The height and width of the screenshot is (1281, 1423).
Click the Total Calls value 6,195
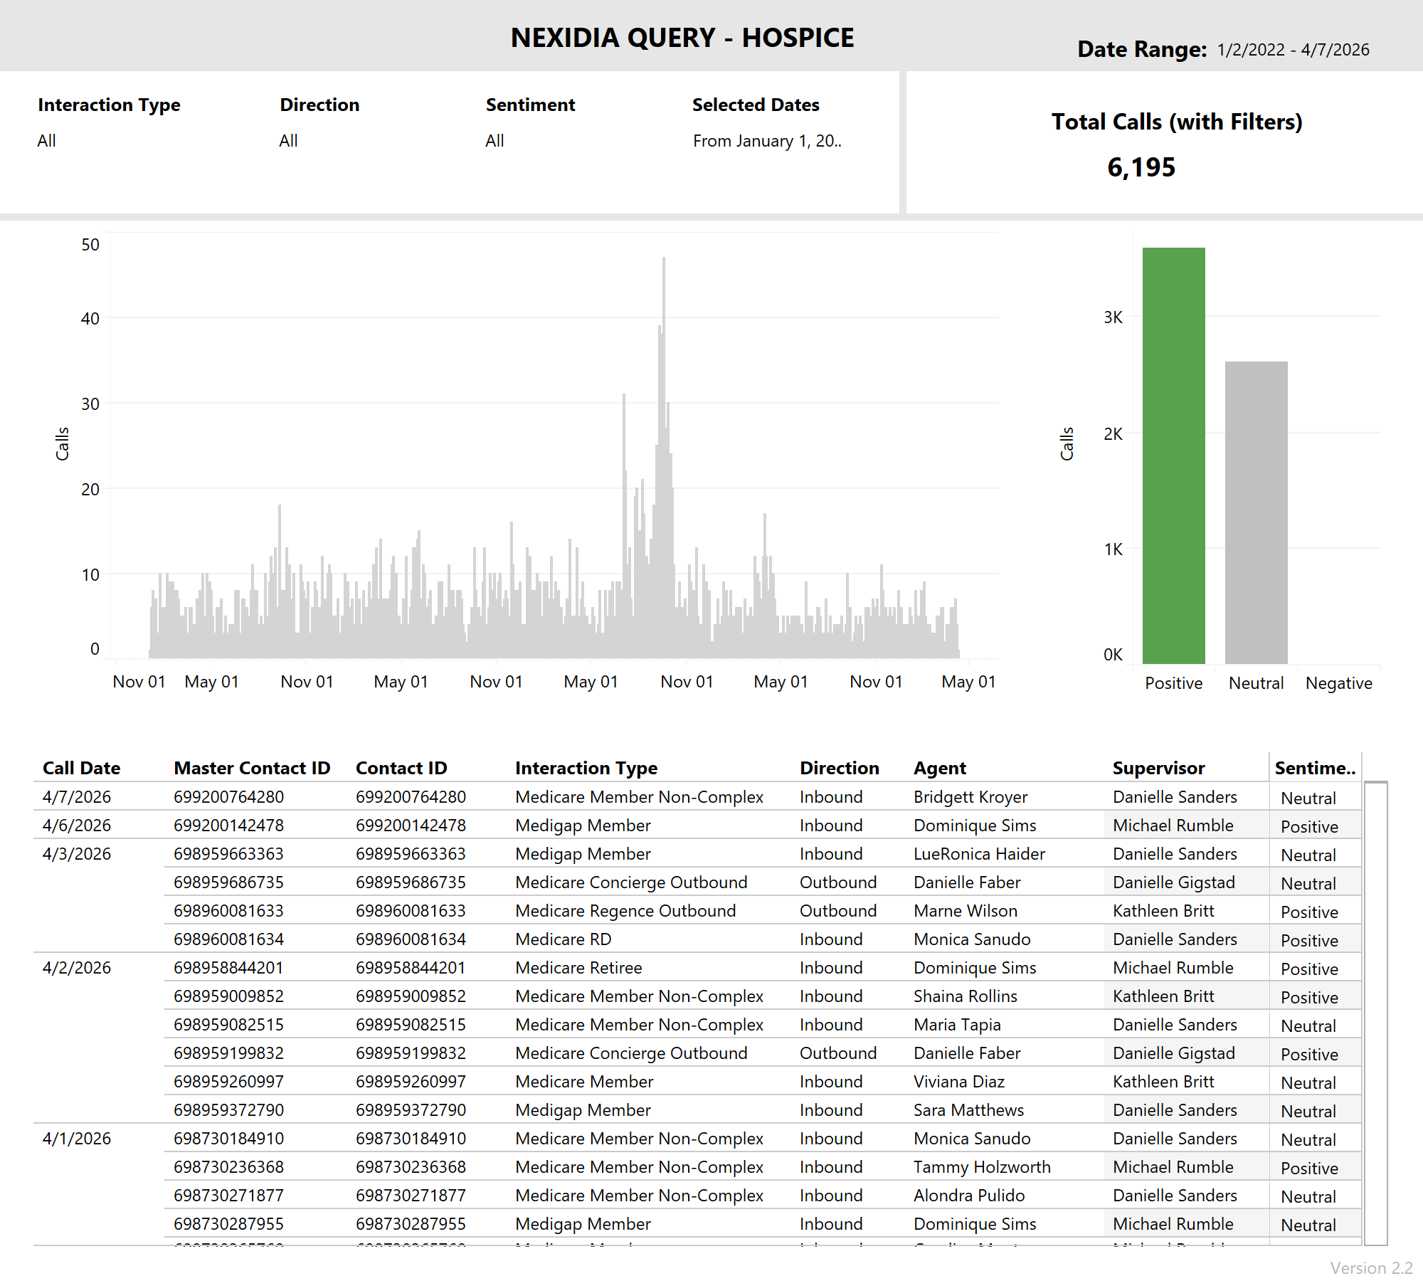[x=1141, y=168]
